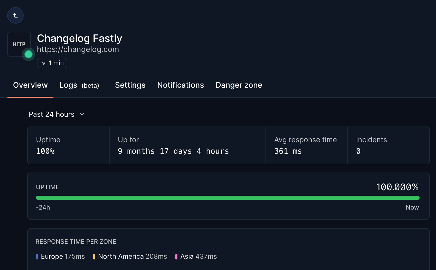Click the pulse icon in 1 min badge
Viewport: 436px width, 270px height.
click(44, 63)
